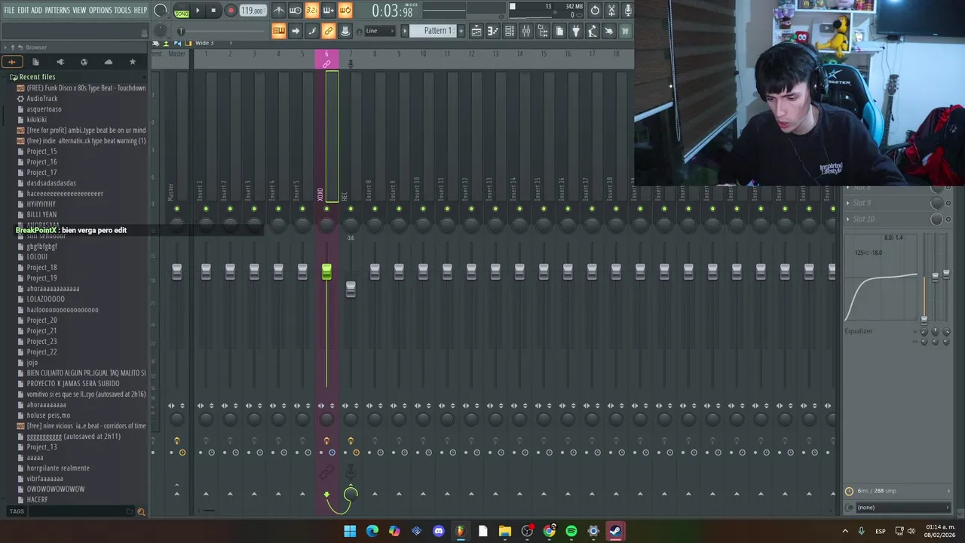Viewport: 965px width, 543px height.
Task: Click the audio editor scissors icon
Action: (x=611, y=11)
